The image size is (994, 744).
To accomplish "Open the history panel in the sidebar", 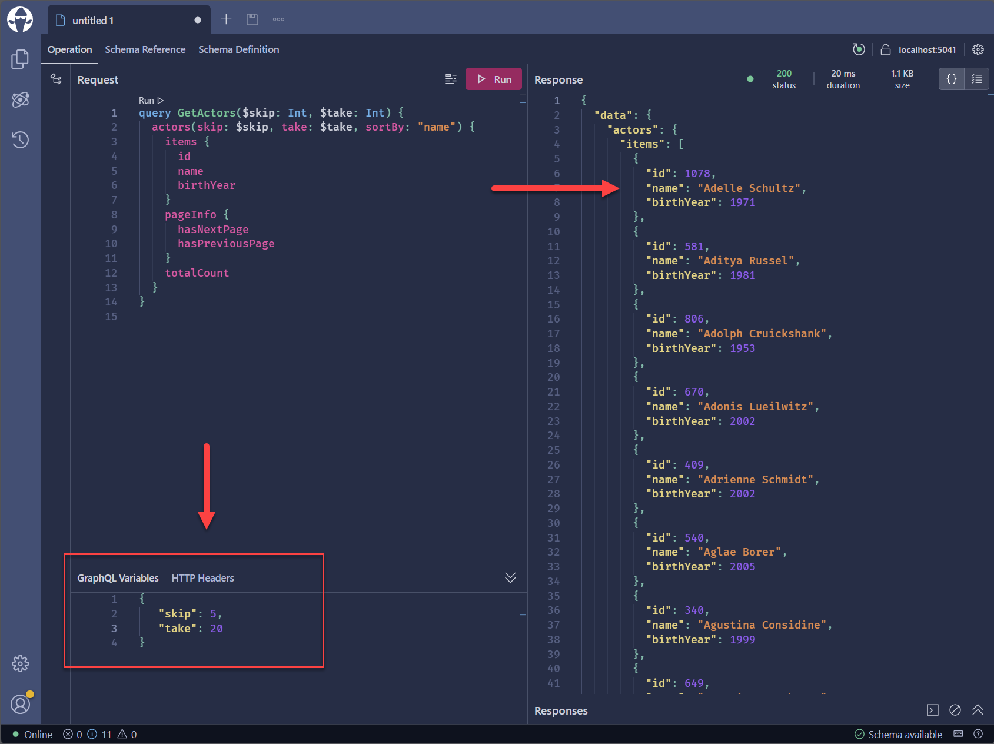I will (x=21, y=139).
